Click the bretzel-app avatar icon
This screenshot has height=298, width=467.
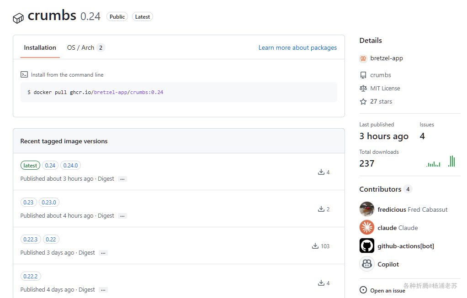tap(363, 58)
